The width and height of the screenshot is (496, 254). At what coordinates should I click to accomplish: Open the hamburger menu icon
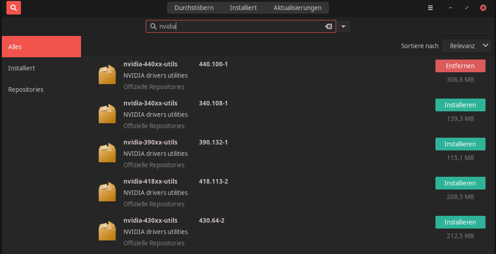pos(430,8)
